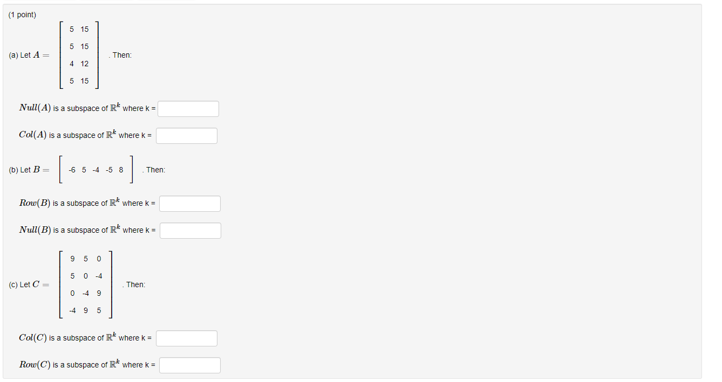Screen dimensions: 722x382
Task: Click the "(b) Let B =" label
Action: point(29,170)
